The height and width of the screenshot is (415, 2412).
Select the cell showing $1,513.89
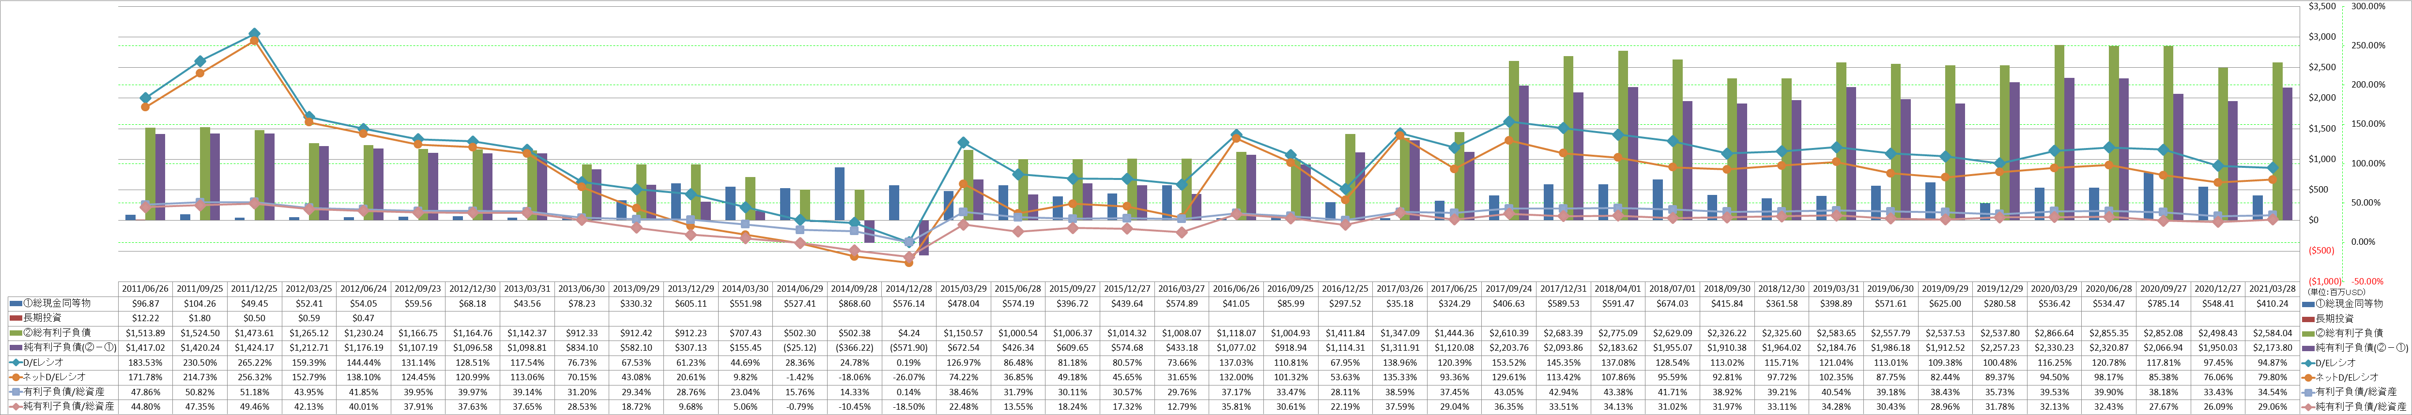tap(145, 333)
